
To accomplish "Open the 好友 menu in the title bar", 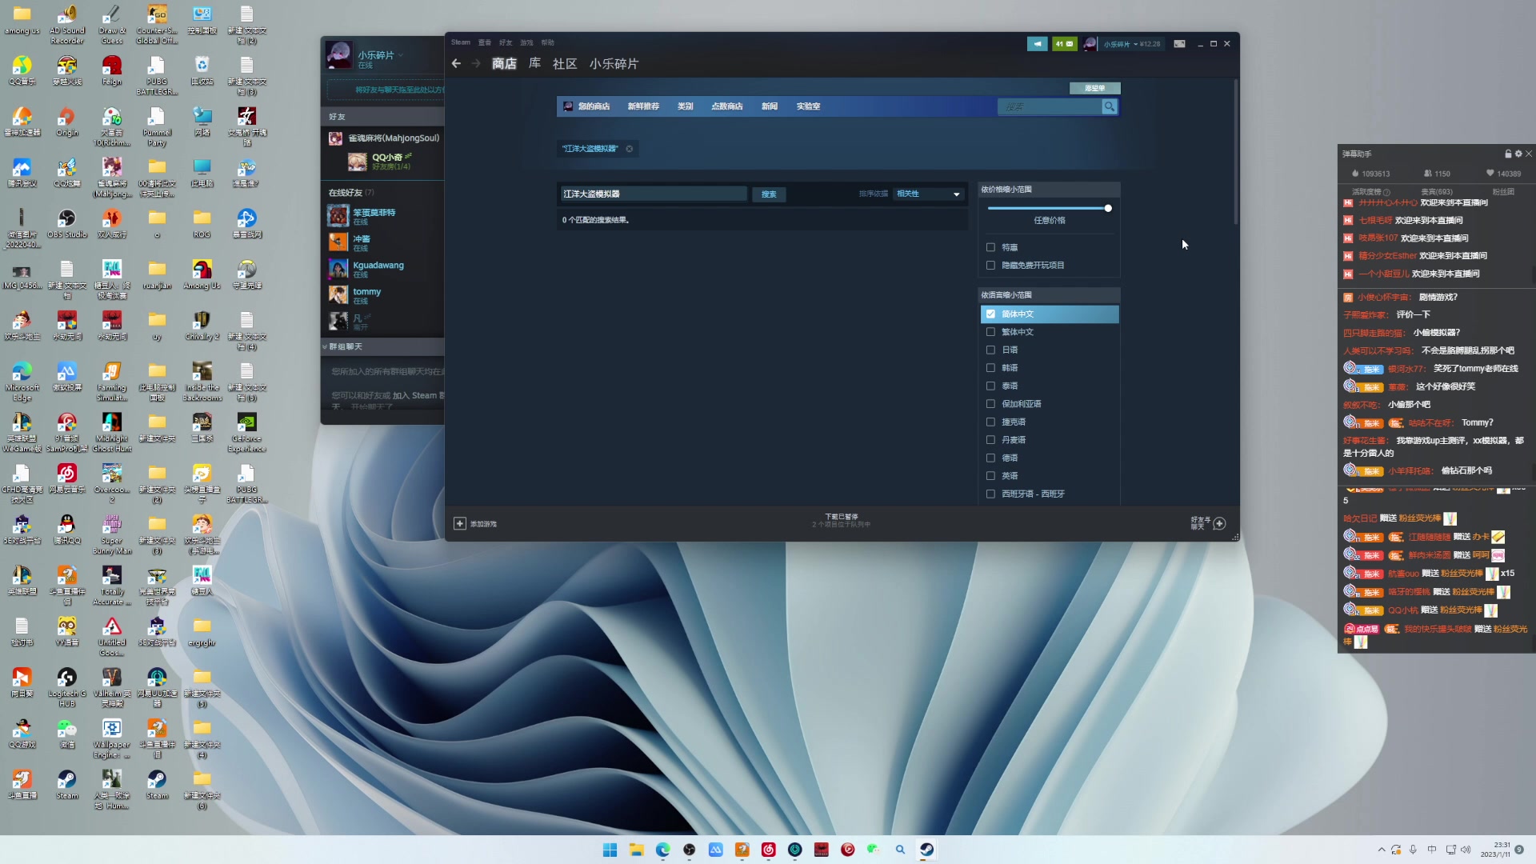I will [x=506, y=42].
